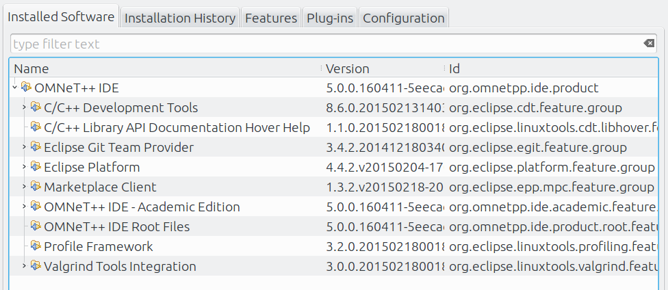The height and width of the screenshot is (290, 668).
Task: Expand OMNeT++ IDE - Academic Edition node
Action: pos(24,207)
